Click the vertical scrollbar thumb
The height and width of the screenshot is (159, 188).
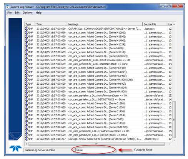coord(174,120)
